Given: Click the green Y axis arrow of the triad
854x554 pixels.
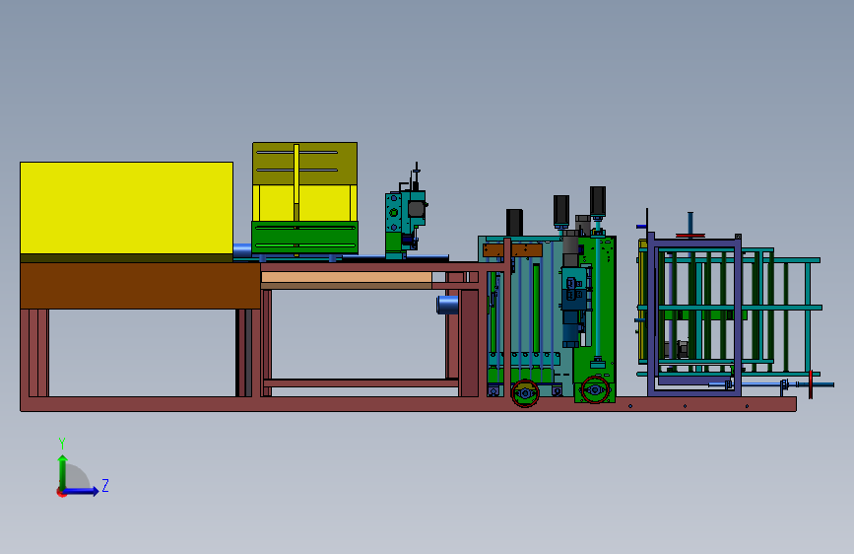Looking at the screenshot, I should click(63, 471).
